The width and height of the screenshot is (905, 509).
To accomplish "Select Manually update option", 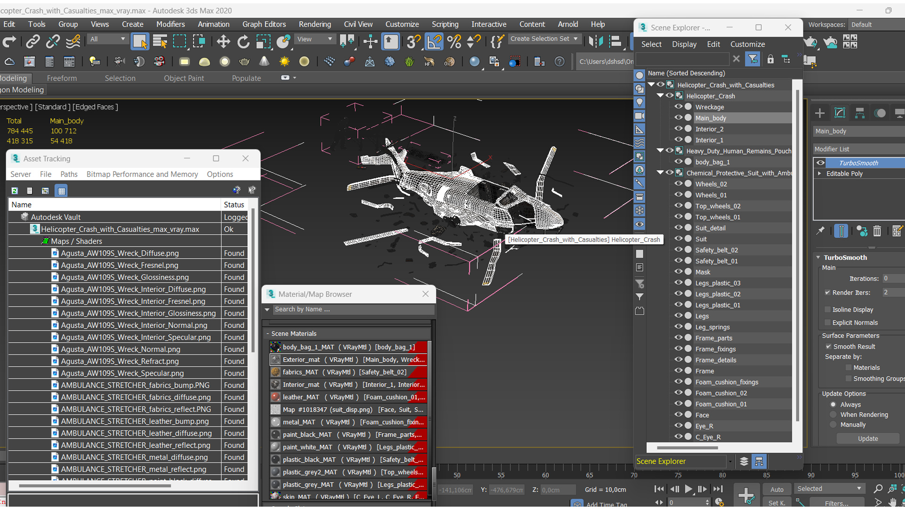I will (x=833, y=425).
